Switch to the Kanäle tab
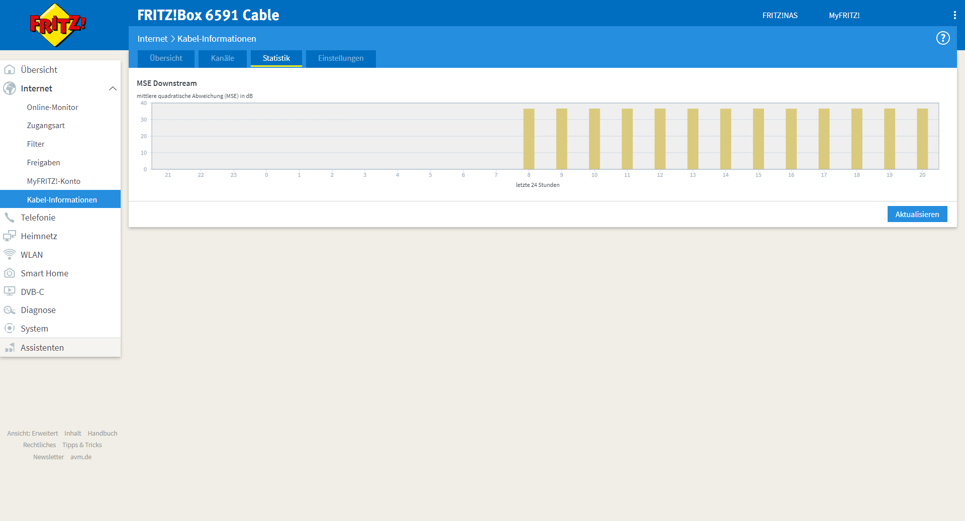Screen dimensions: 965x521 pos(223,58)
